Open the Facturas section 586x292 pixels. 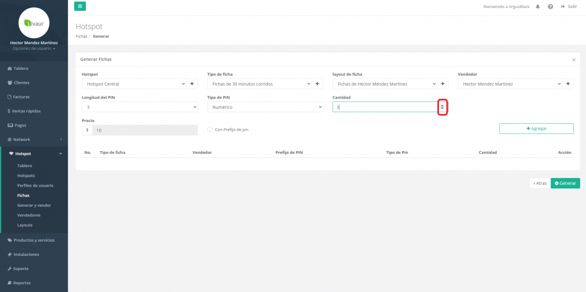(19, 97)
